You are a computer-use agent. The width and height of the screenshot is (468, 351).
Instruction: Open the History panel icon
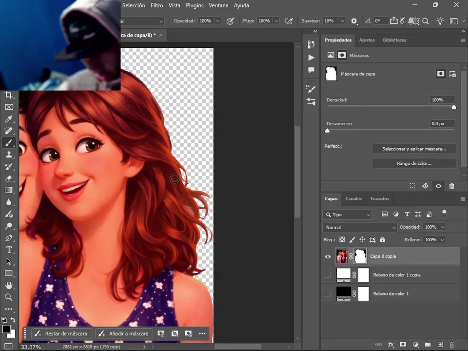click(311, 44)
